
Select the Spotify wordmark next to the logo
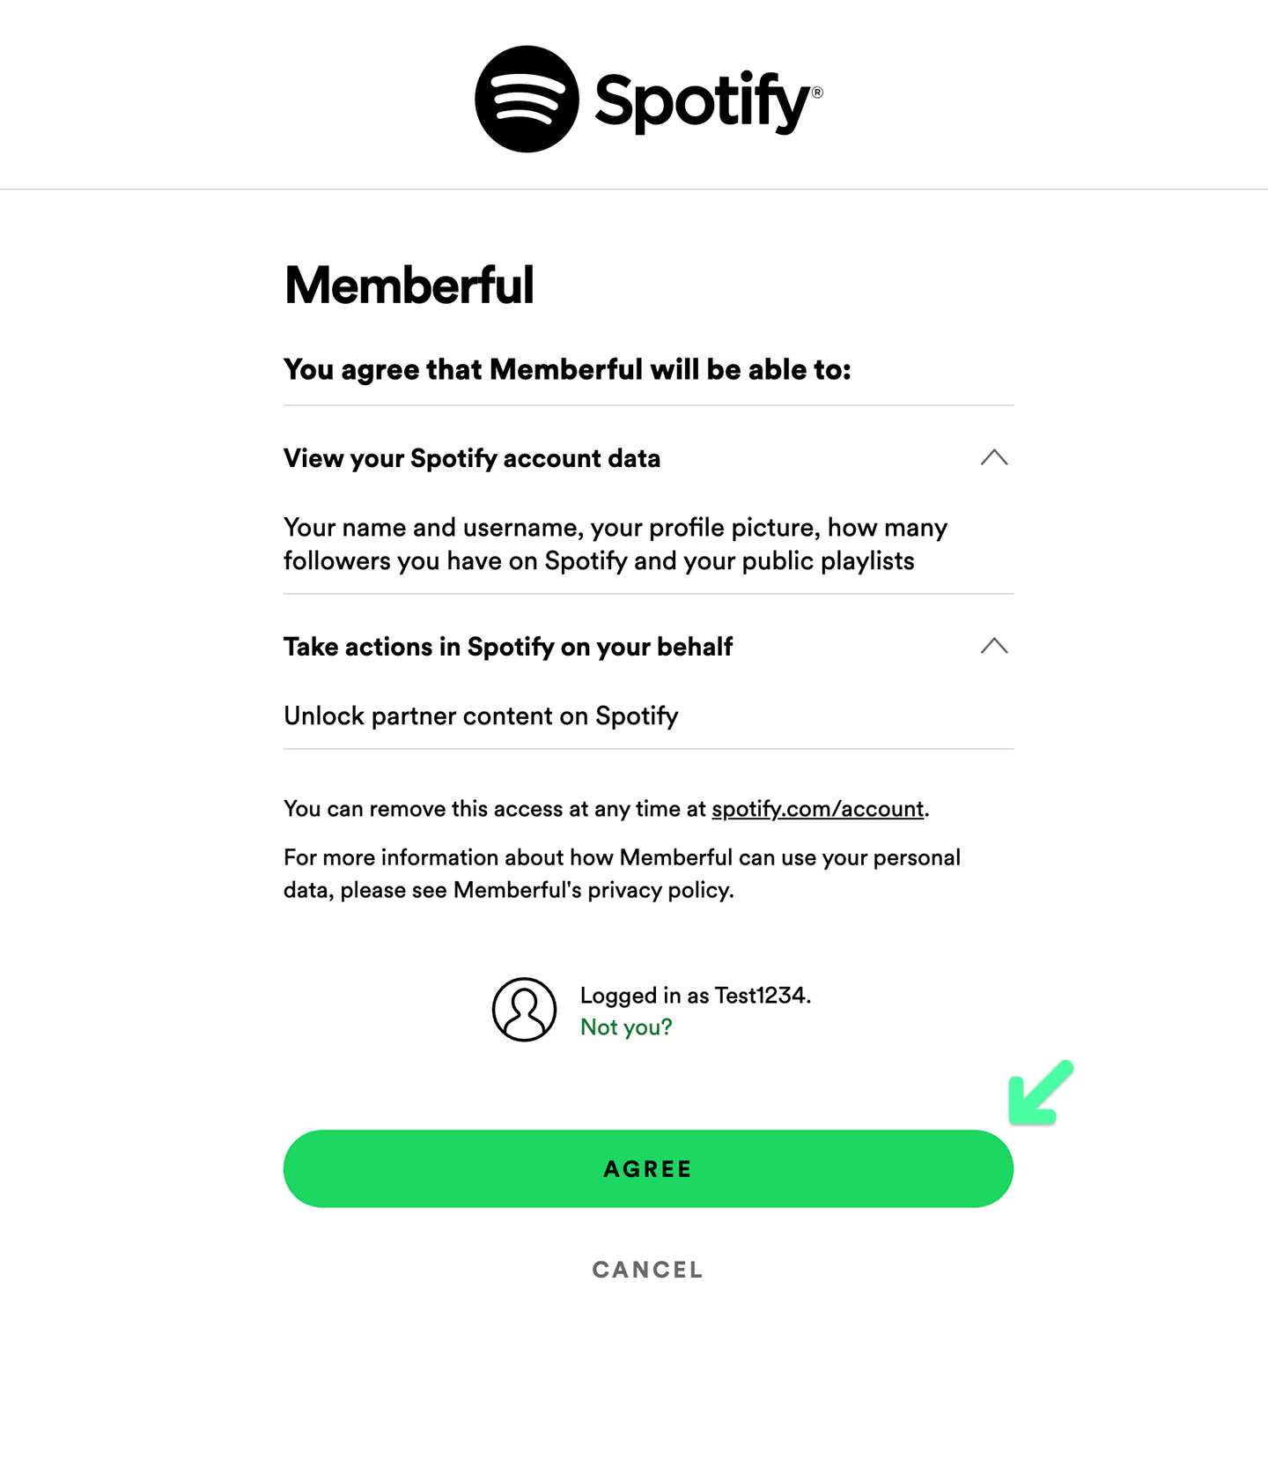coord(700,100)
